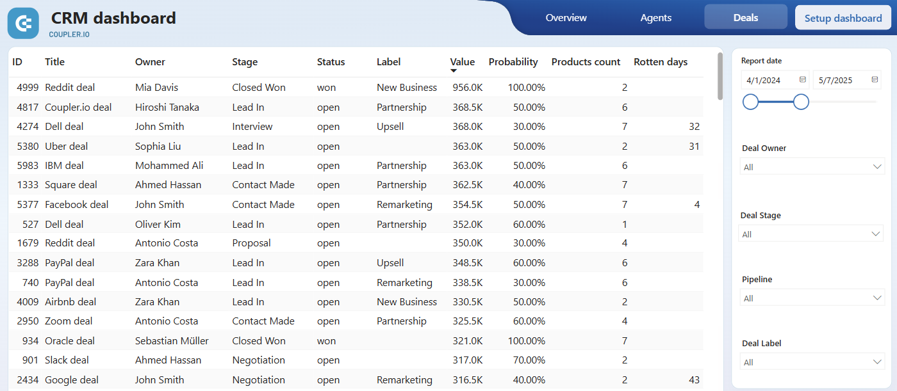
Task: Sort by the ID column header
Action: 17,62
